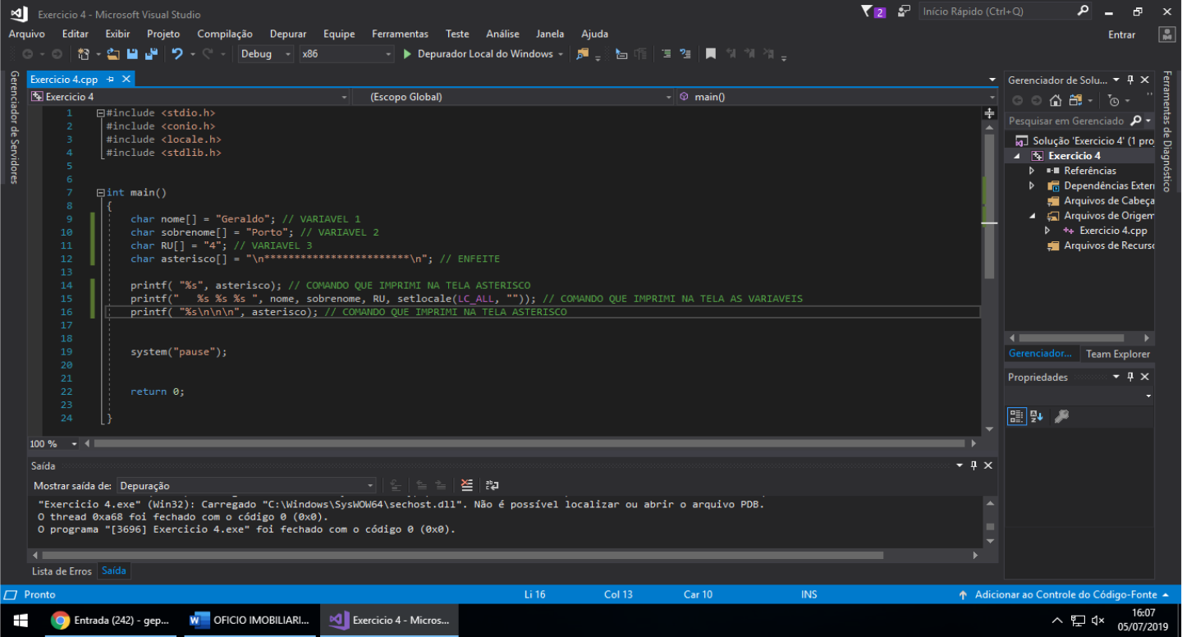Image resolution: width=1182 pixels, height=637 pixels.
Task: Toggle pin on the Exercicio 4.cpp tab
Action: pos(111,80)
